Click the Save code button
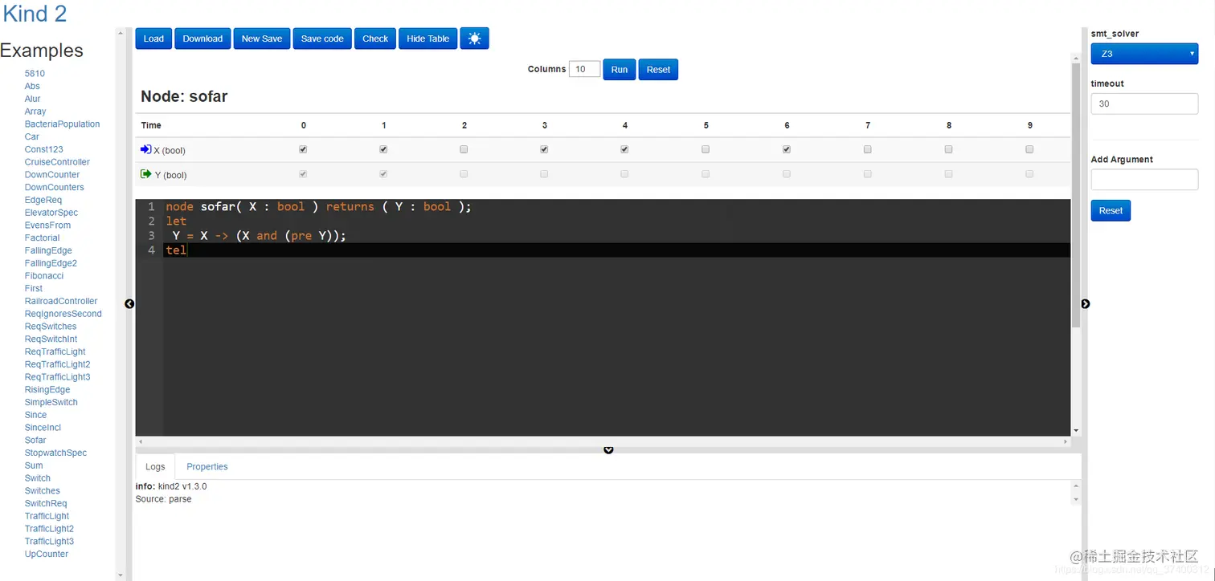 click(x=322, y=39)
